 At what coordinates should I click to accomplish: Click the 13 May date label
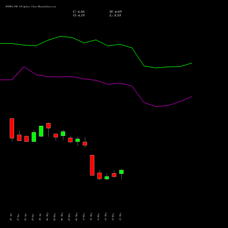(98, 217)
